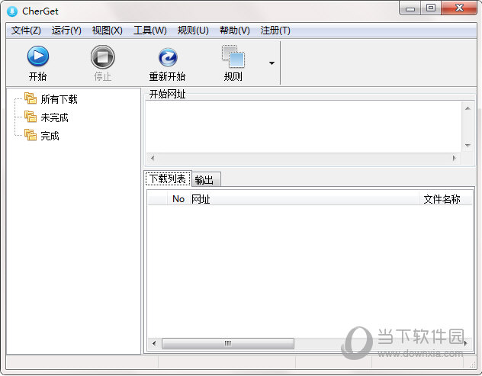Click the folder icon beside 未完成
Viewport: 482px width, 376px height.
pos(31,117)
